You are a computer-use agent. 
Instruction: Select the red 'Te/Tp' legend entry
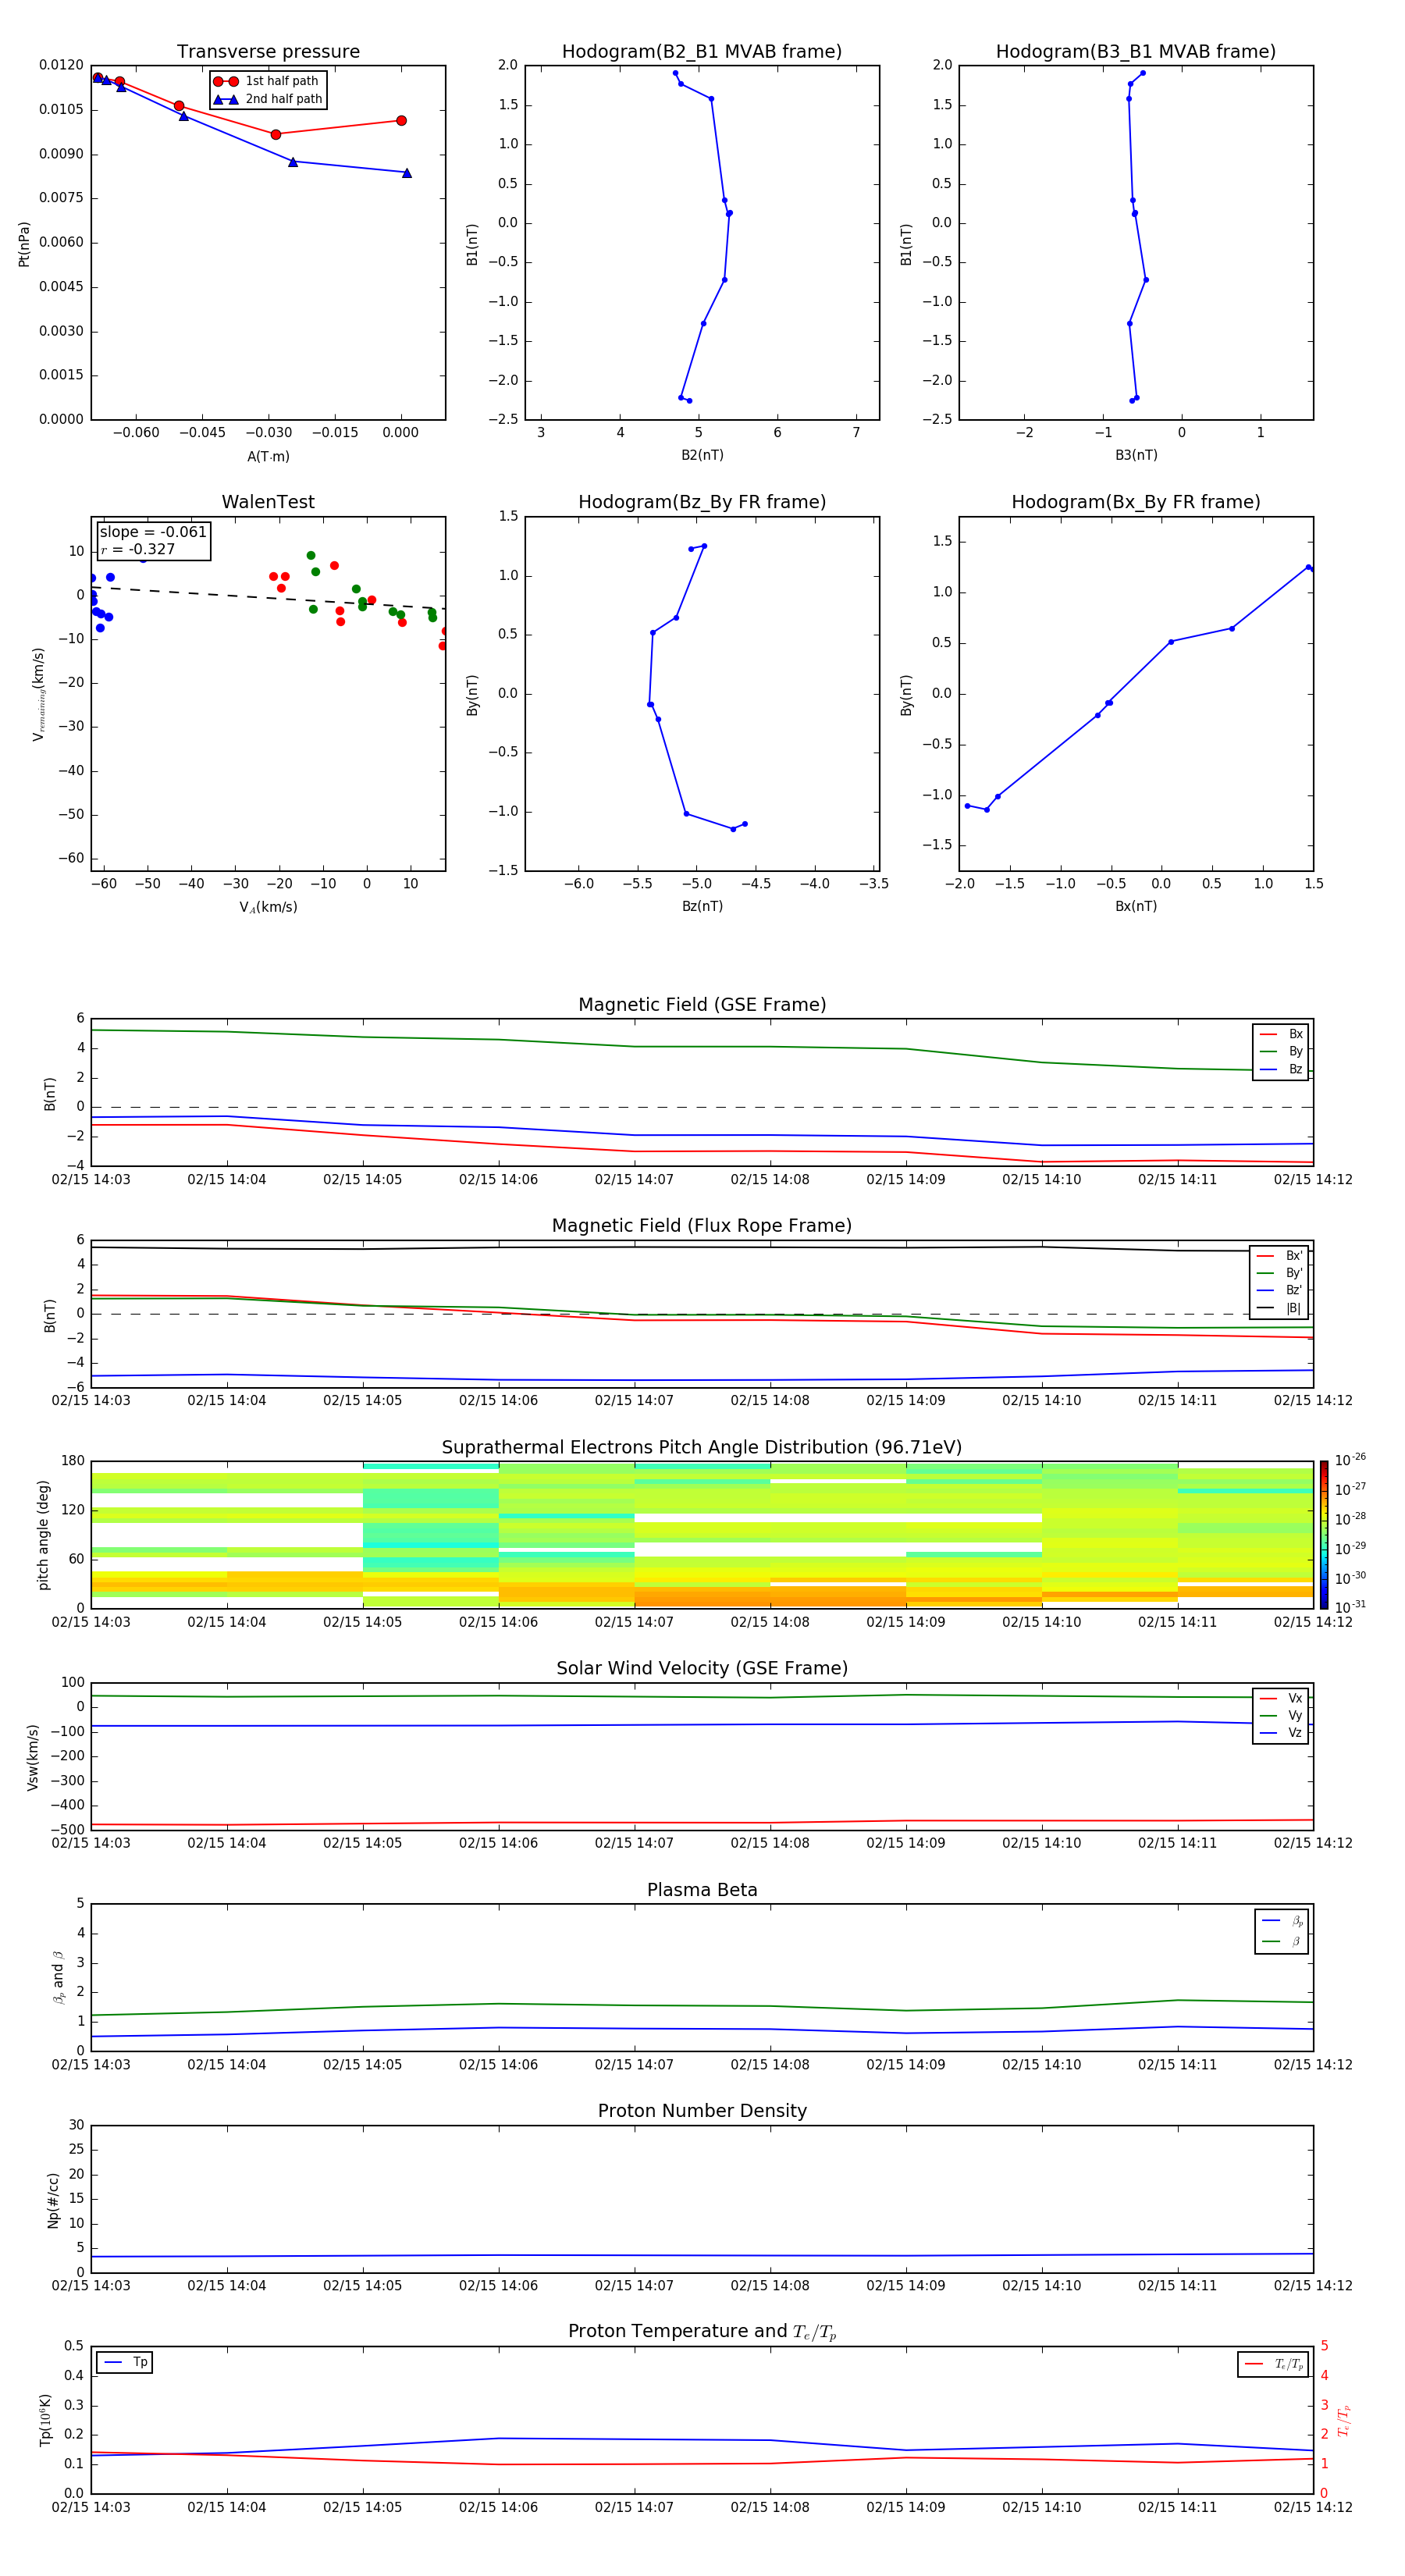[x=1273, y=2364]
